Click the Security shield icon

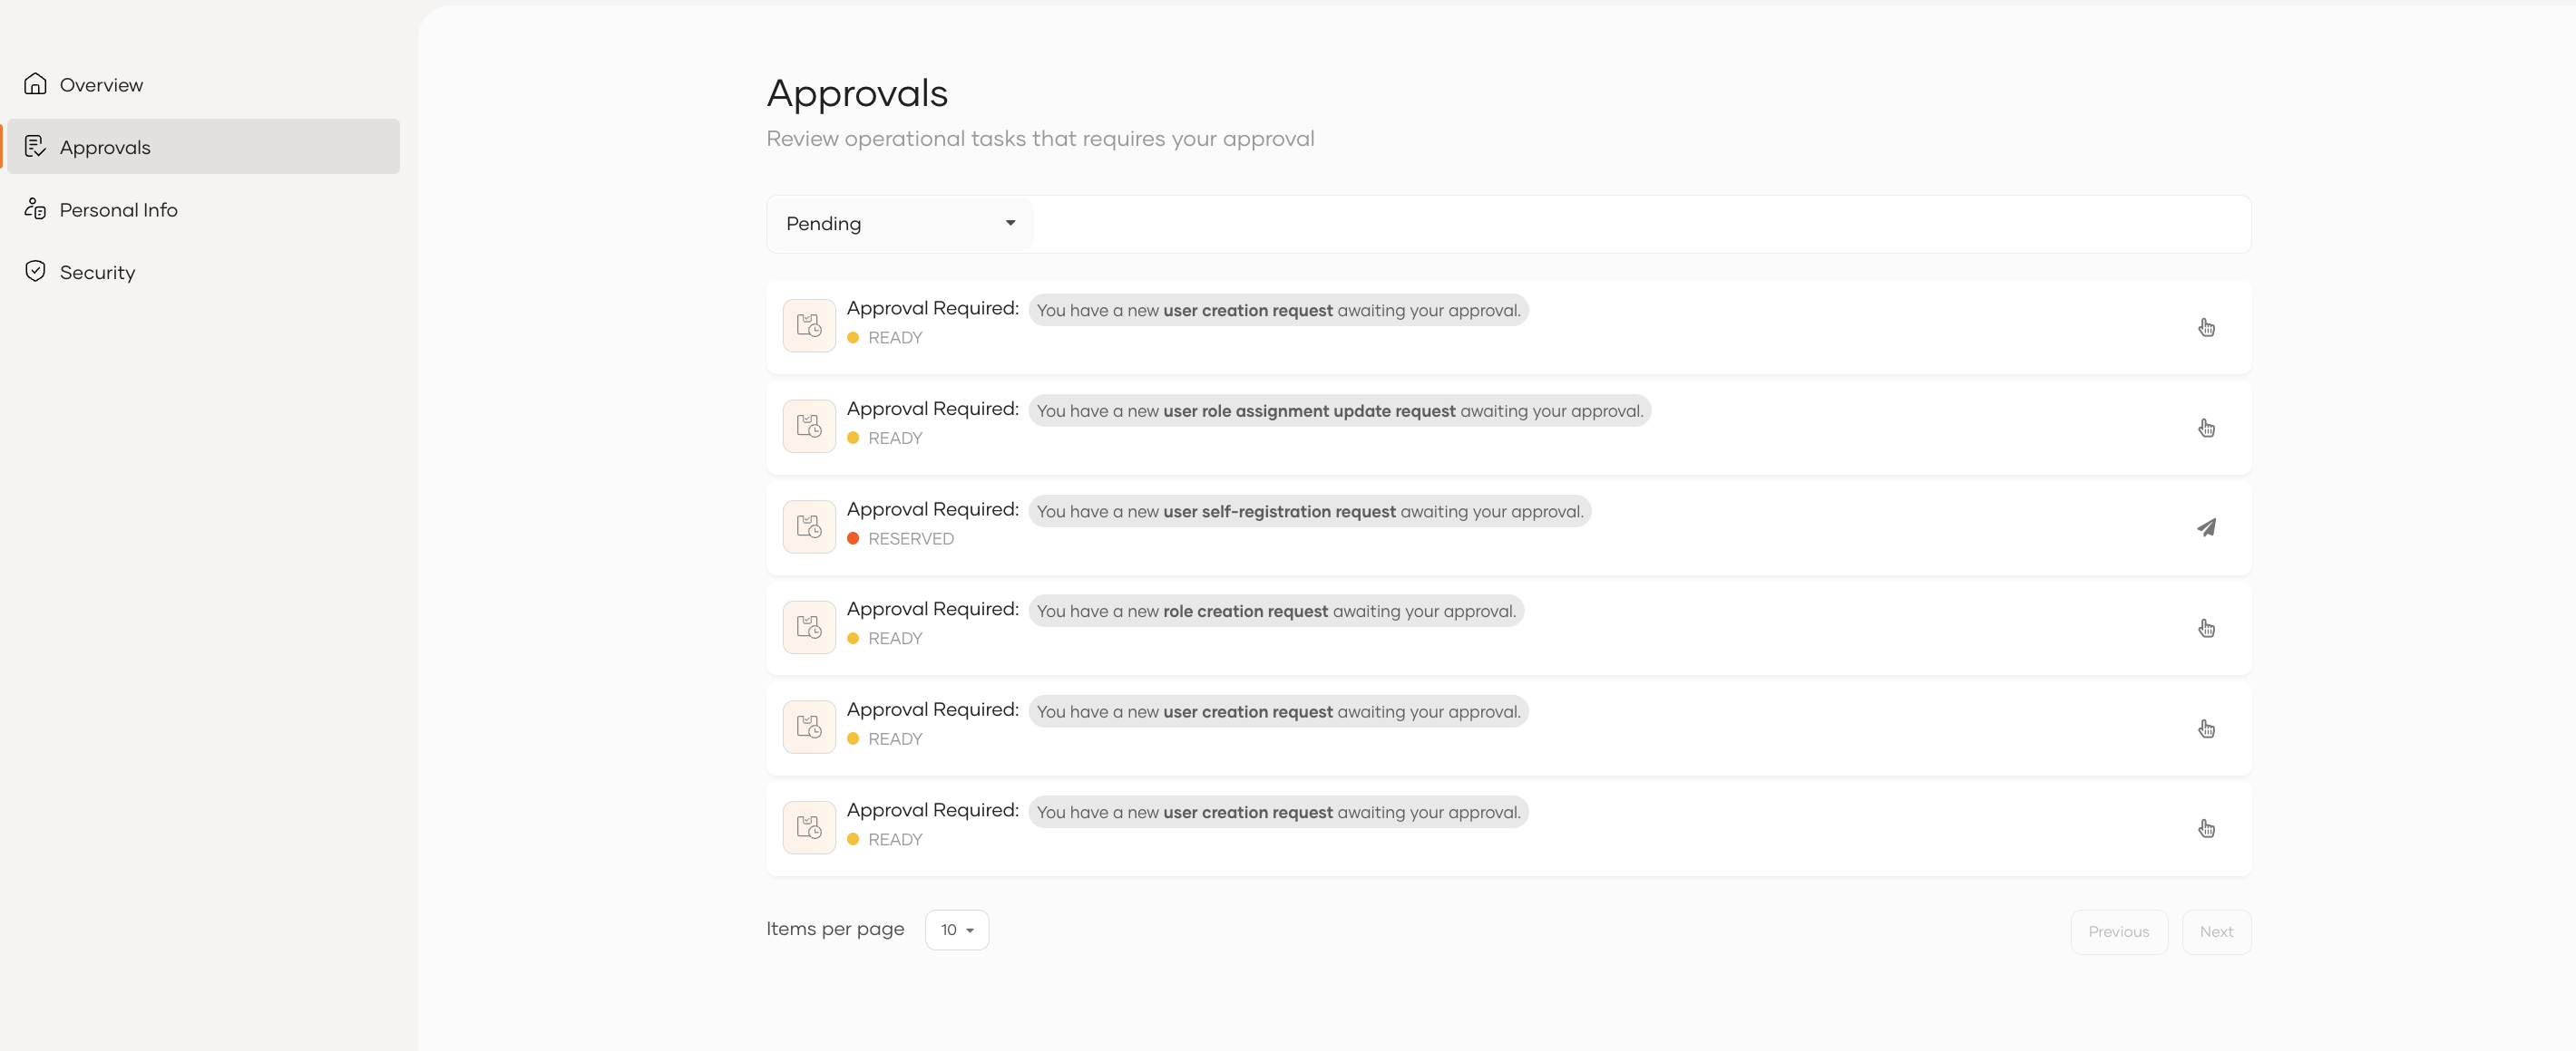(x=35, y=272)
